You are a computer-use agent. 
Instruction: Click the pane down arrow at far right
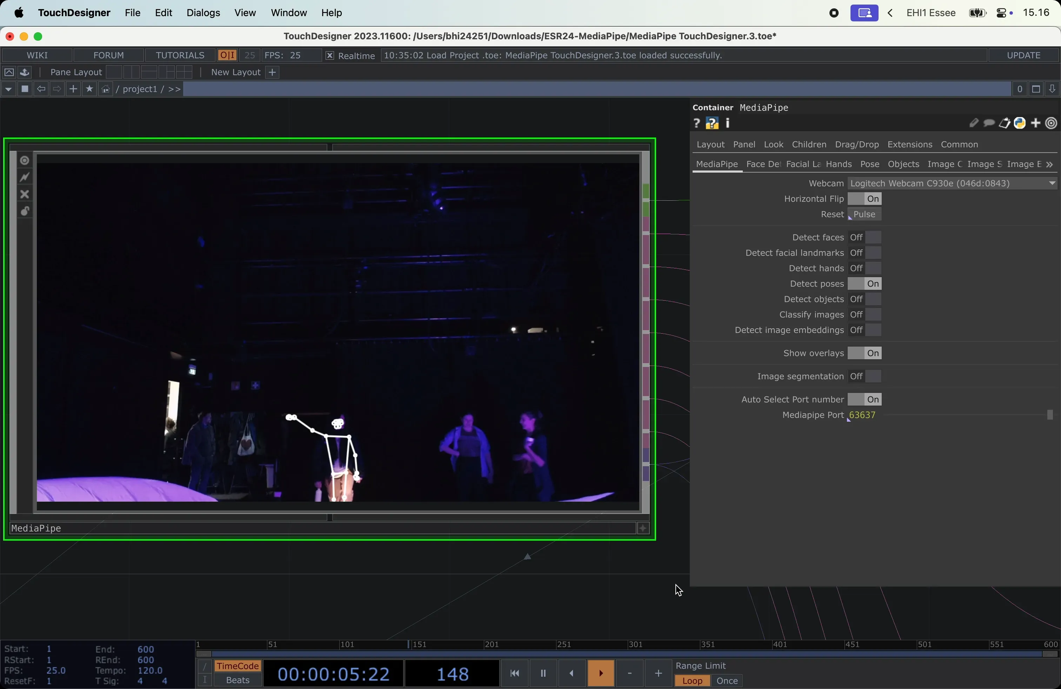click(x=1052, y=89)
